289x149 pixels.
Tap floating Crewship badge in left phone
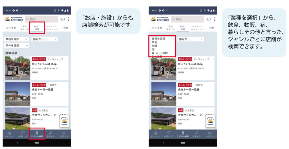click(64, 121)
